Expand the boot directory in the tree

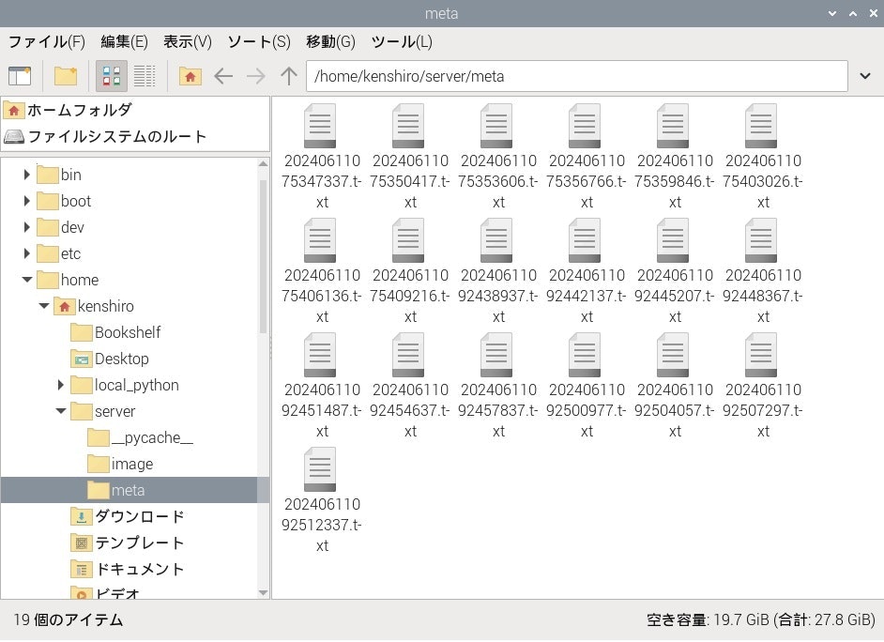(25, 201)
